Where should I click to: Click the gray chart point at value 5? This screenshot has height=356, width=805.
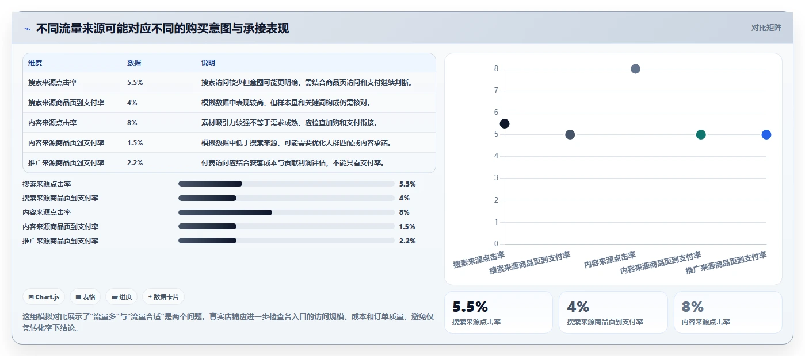(570, 134)
